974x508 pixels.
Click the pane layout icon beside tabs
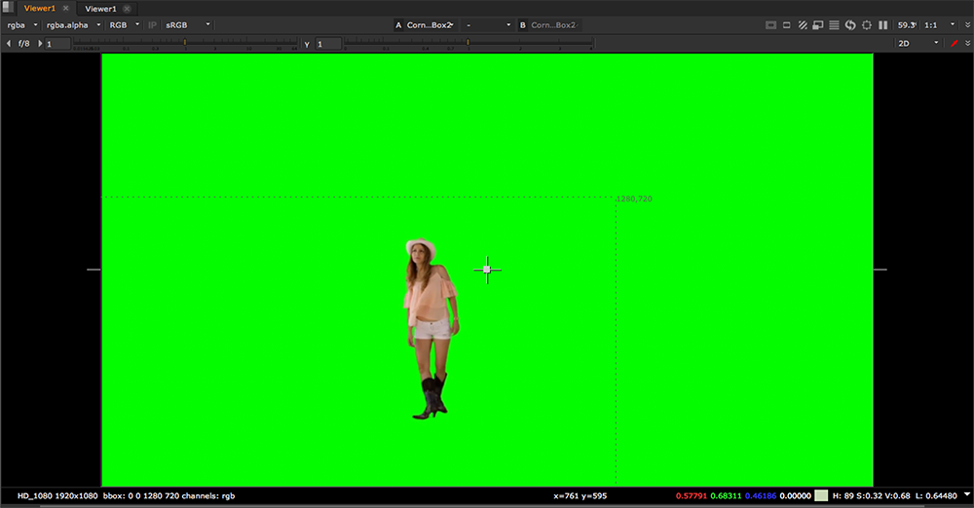click(x=9, y=8)
